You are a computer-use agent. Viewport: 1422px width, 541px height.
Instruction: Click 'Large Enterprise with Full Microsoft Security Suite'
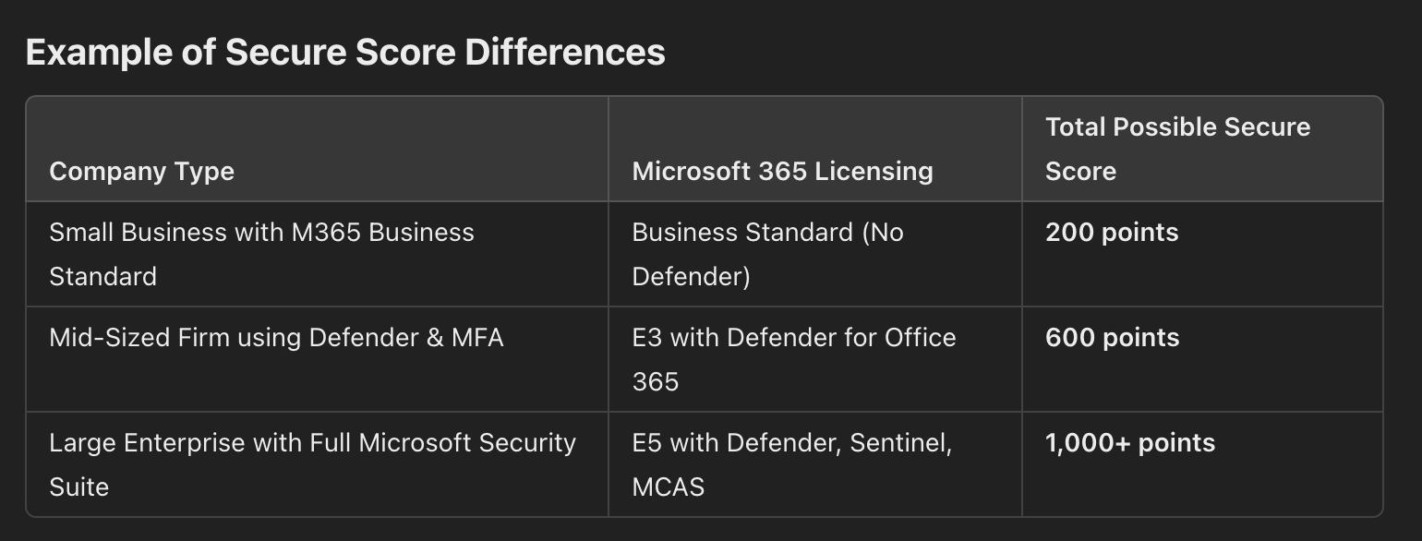pyautogui.click(x=312, y=464)
